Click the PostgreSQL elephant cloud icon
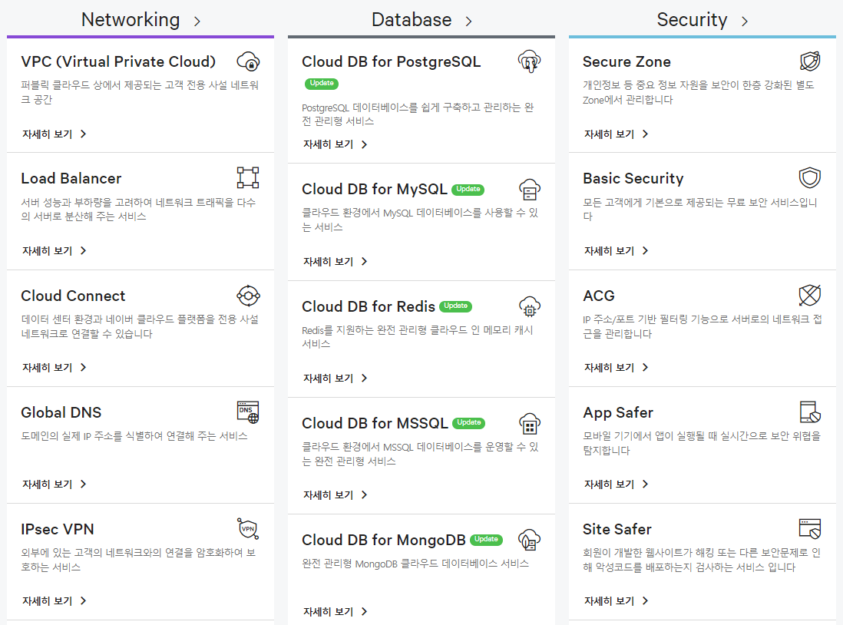This screenshot has width=843, height=625. pos(530,62)
